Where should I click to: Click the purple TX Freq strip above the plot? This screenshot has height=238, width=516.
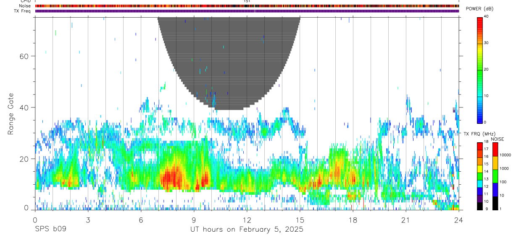[x=247, y=11]
